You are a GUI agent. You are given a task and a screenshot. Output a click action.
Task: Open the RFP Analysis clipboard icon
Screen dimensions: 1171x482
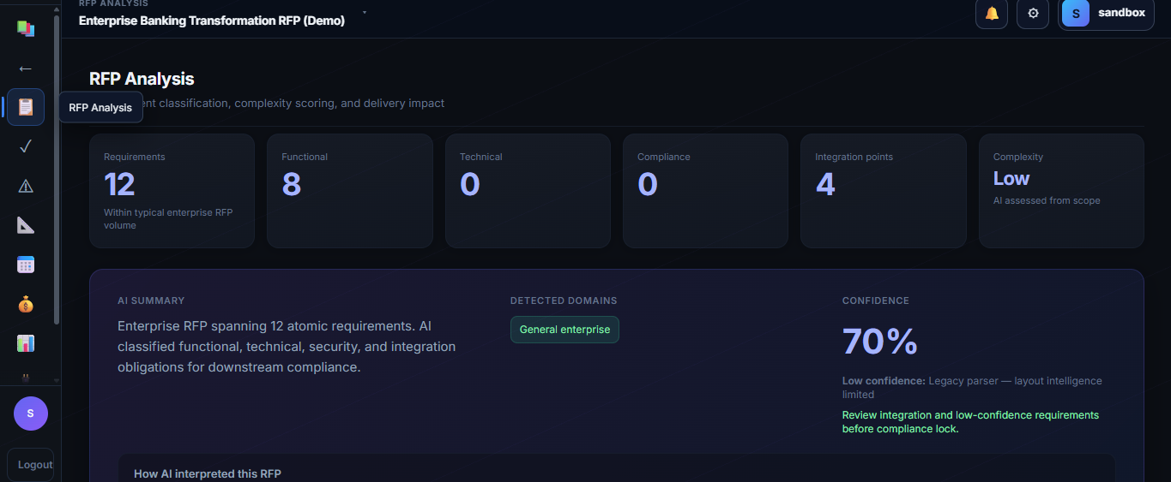coord(26,107)
